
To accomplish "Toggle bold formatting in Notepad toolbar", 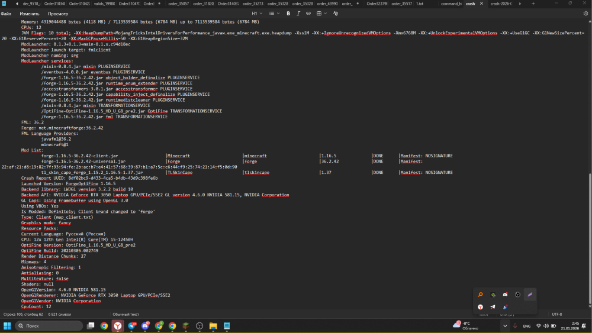I will pos(288,13).
